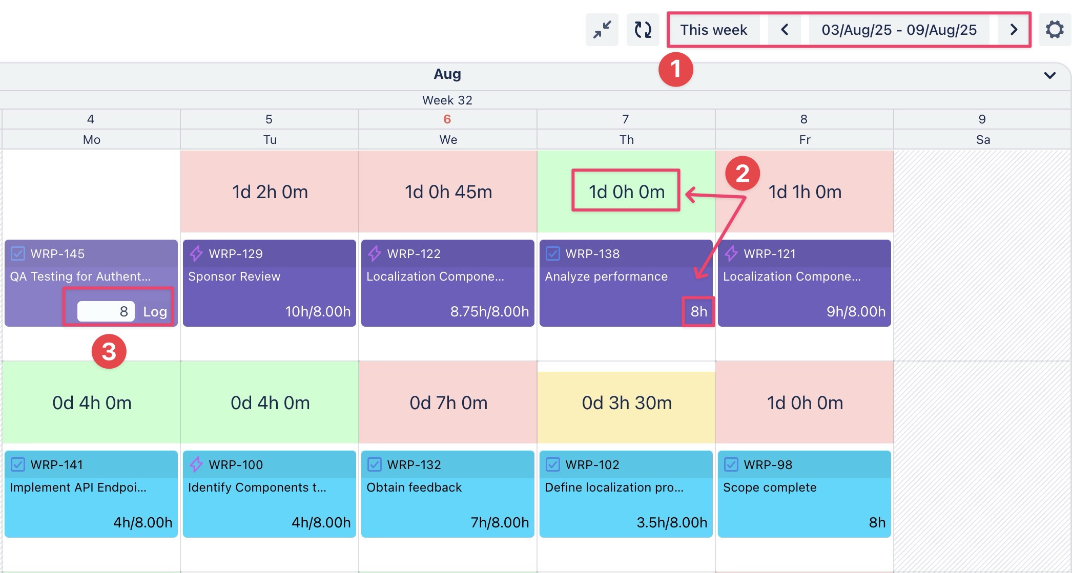Click the lightning icon on WRP-122
The width and height of the screenshot is (1072, 573).
(x=374, y=253)
